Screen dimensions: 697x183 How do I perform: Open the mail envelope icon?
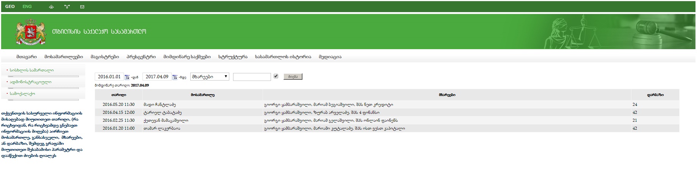tap(82, 7)
